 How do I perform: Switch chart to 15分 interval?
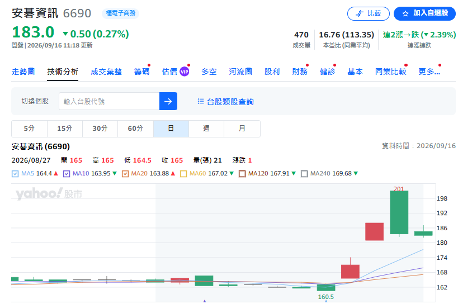pos(64,129)
